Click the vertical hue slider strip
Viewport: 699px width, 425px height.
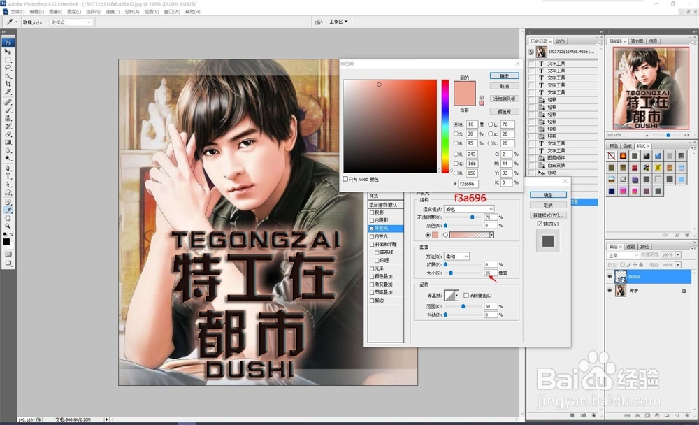(445, 127)
